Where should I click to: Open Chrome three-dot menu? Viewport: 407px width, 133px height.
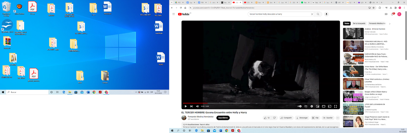(x=404, y=8)
